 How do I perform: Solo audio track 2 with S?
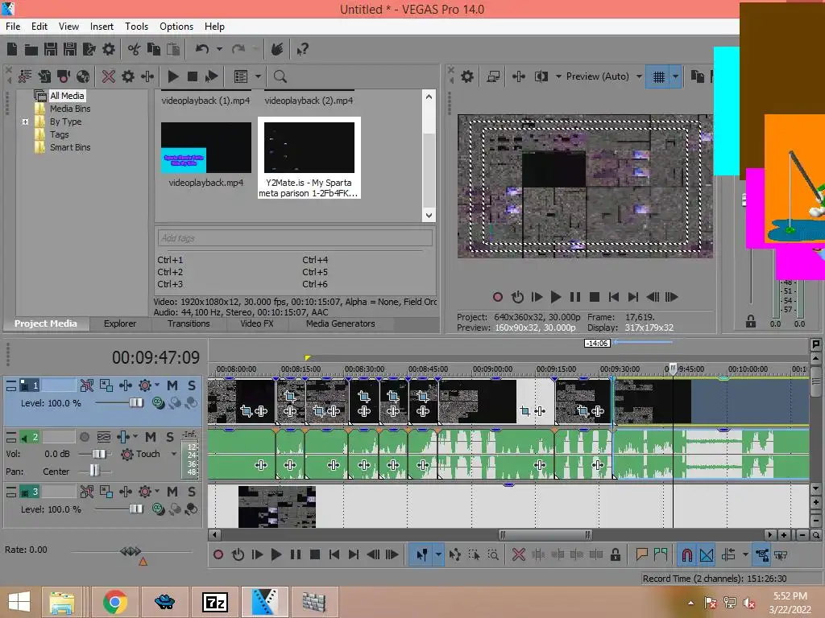pos(170,437)
